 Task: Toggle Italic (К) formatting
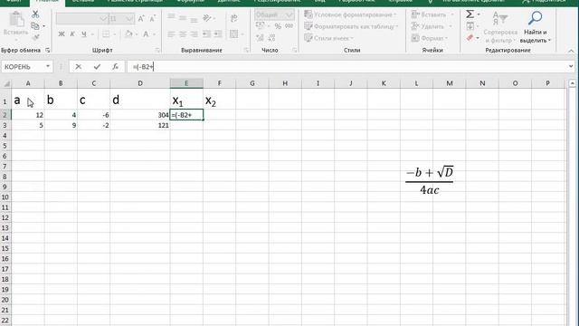(72, 34)
